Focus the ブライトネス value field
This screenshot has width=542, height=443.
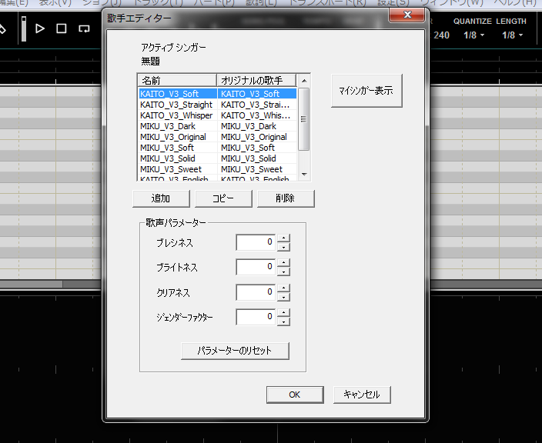tap(256, 267)
